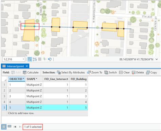Image resolution: width=161 pixels, height=131 pixels.
Task: Click OBJECTID cell with value 4
Action: [x=17, y=102]
